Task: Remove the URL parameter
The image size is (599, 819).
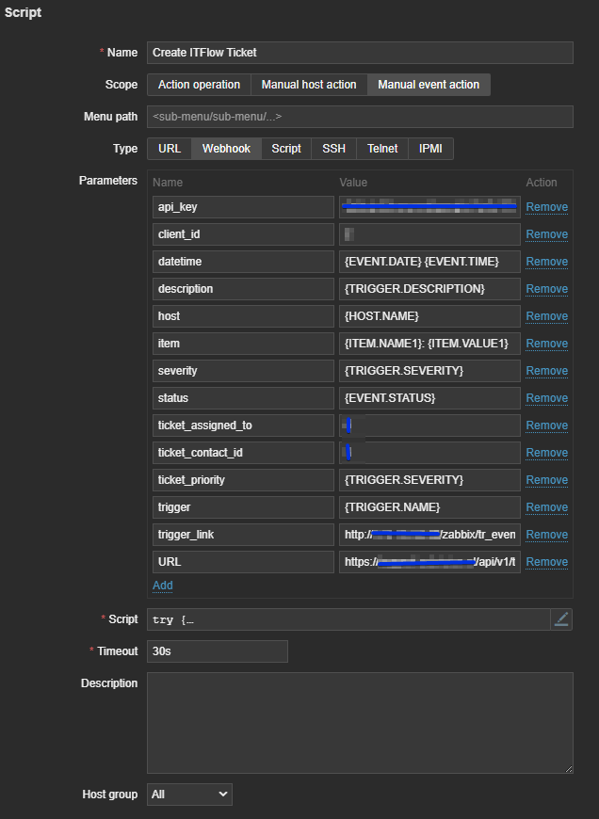Action: tap(547, 561)
